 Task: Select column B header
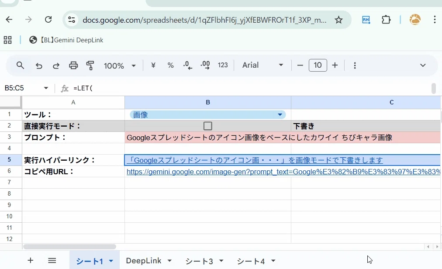click(208, 102)
